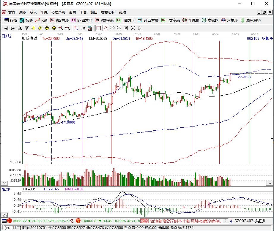Image resolution: width=274 pixels, height=231 pixels.
Task: Click the yellow diamond left arrow
Action: click(x=33, y=28)
